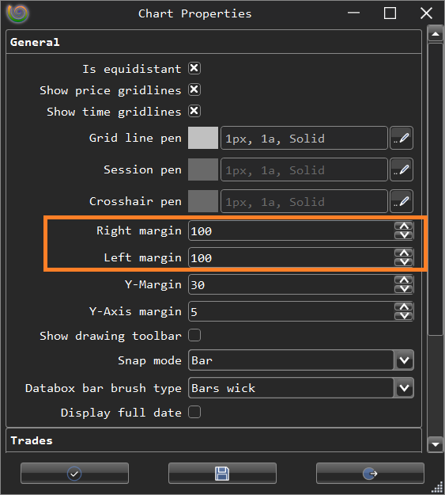Viewport: 445px width, 495px height.
Task: Collapse the General section header
Action: pyautogui.click(x=213, y=42)
